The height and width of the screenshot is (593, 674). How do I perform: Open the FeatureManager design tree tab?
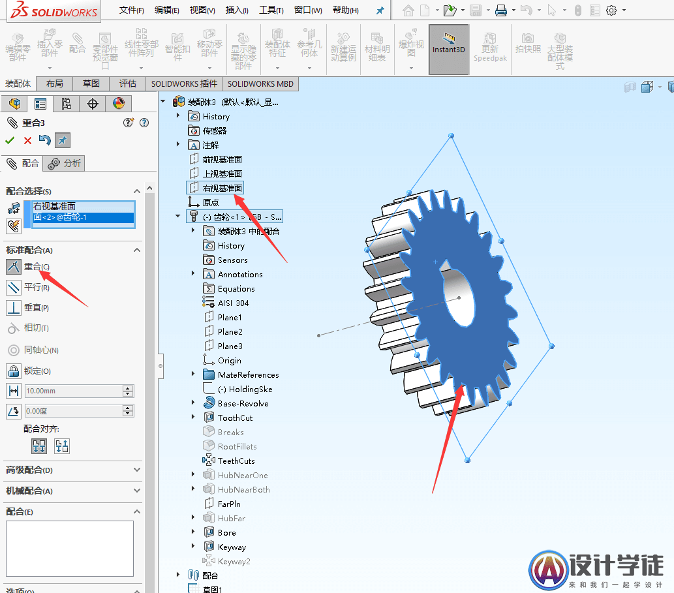14,104
